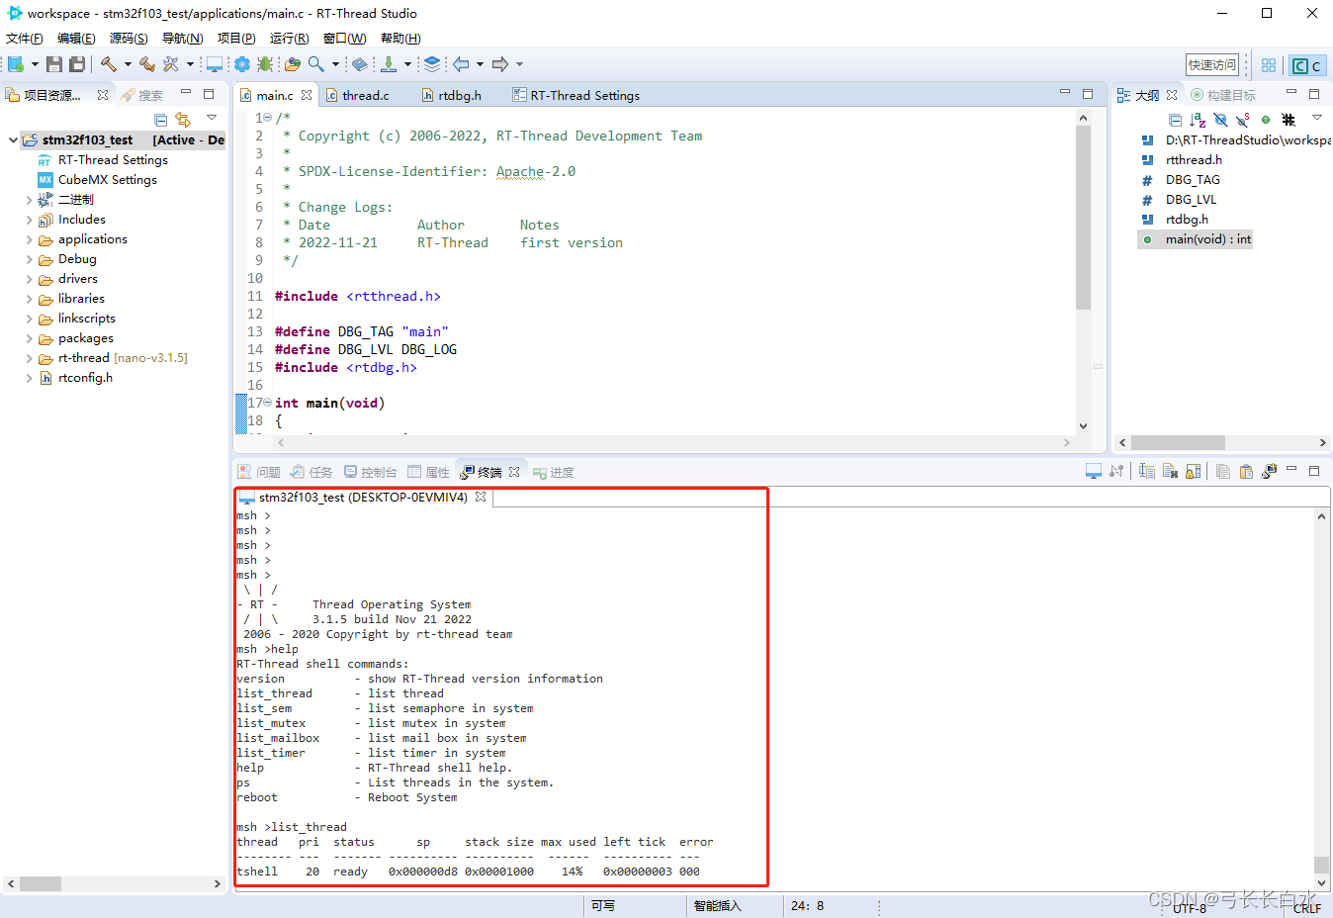Viewport: 1333px width, 918px height.
Task: Click the rebuild mallet toolbar icon
Action: tap(147, 64)
